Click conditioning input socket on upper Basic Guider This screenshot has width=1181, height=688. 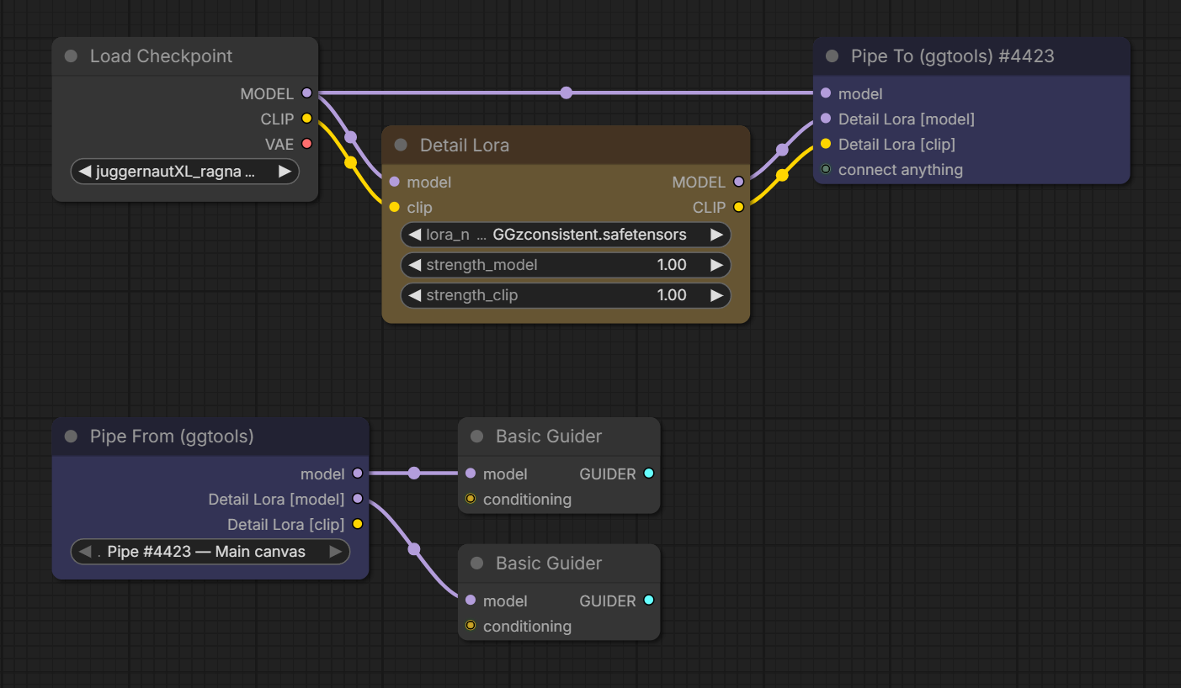pos(470,499)
